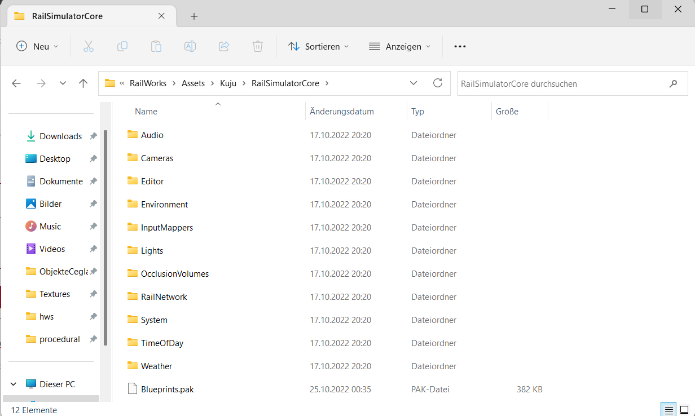Open the Sortieren dropdown menu

pyautogui.click(x=319, y=47)
